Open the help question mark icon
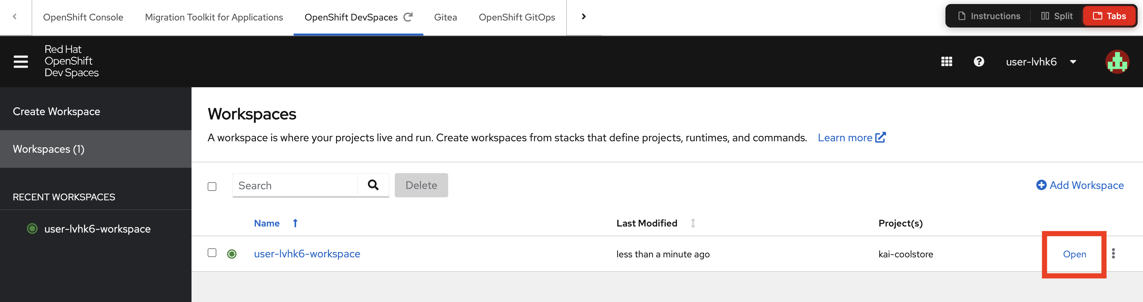 pos(978,62)
